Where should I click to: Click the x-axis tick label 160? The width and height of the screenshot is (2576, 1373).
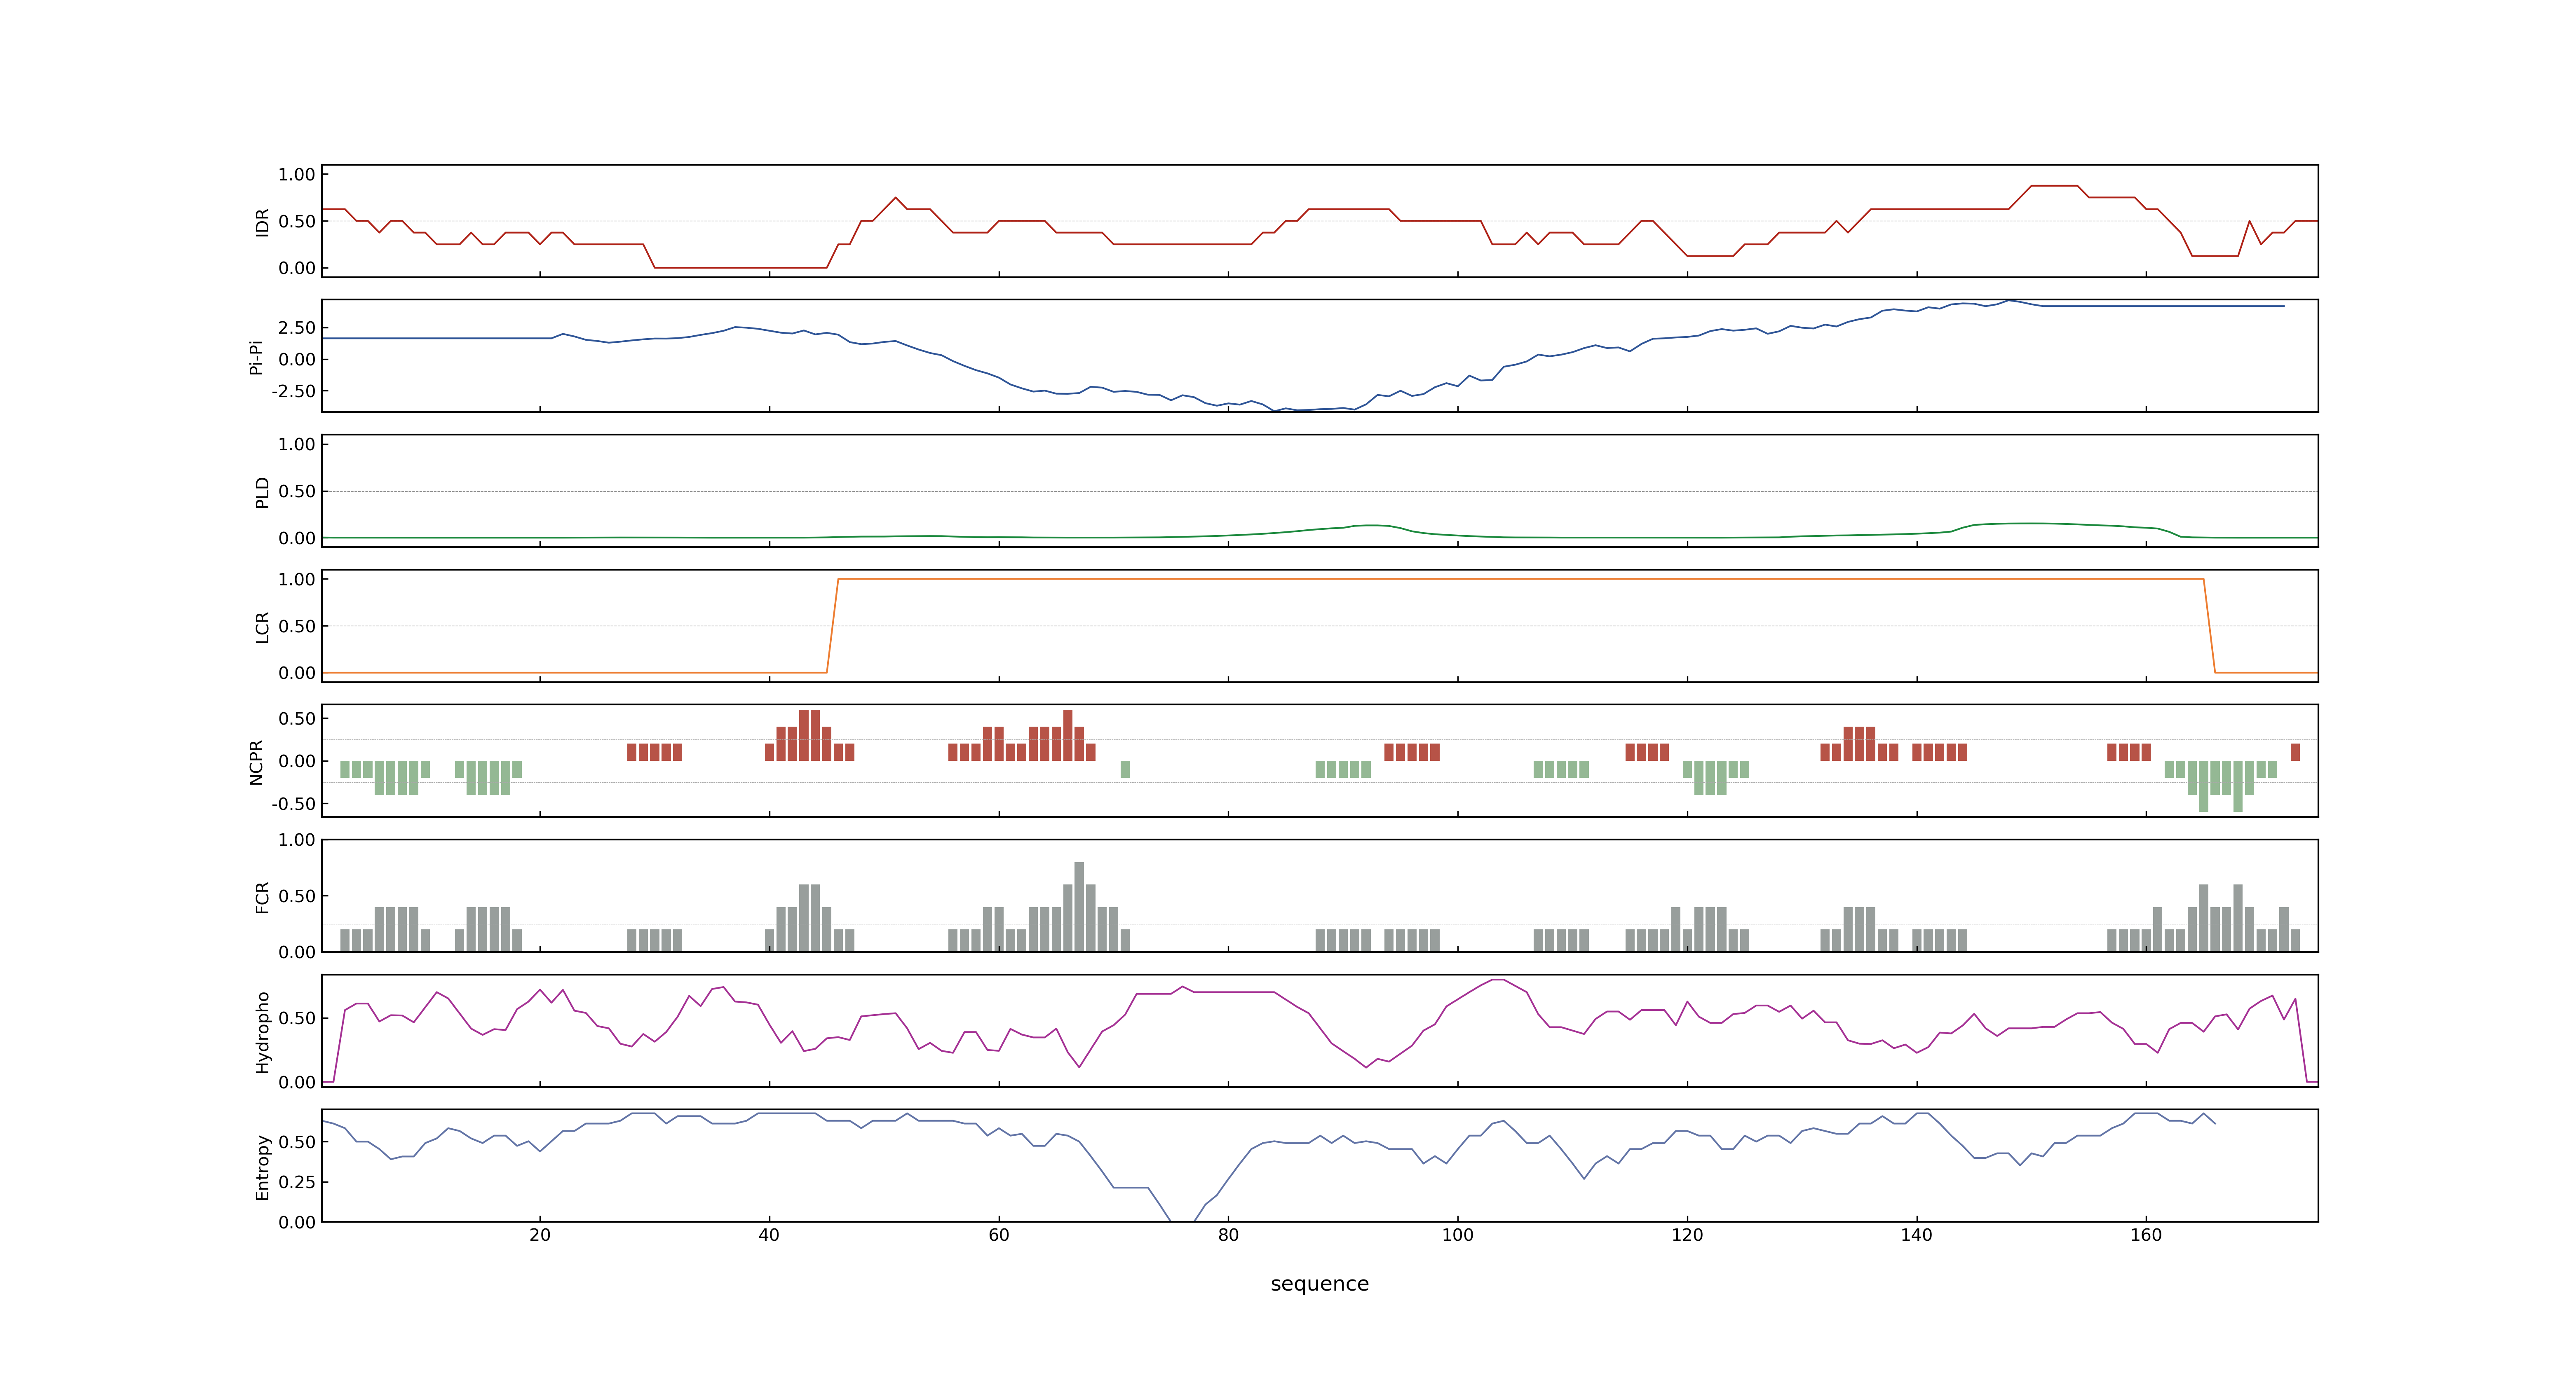(2146, 1235)
